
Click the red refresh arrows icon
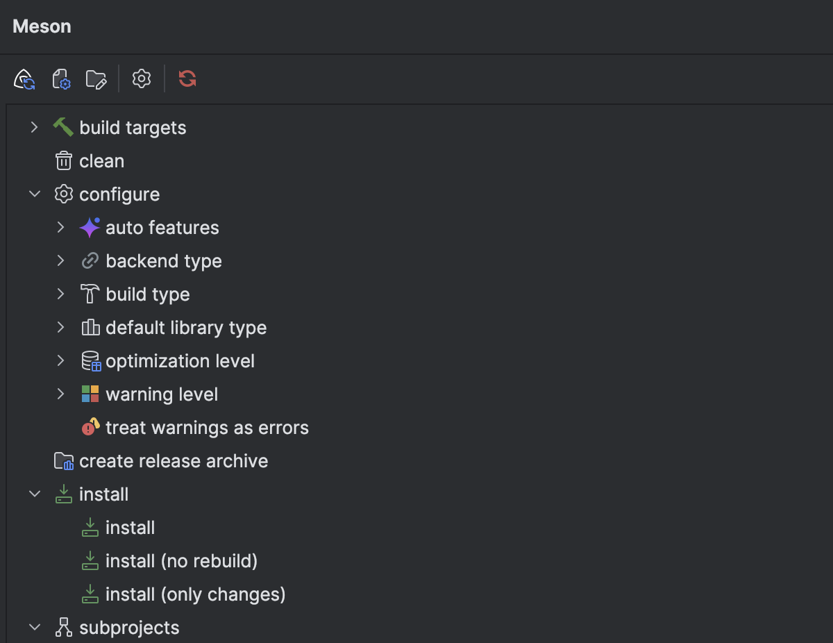tap(187, 78)
